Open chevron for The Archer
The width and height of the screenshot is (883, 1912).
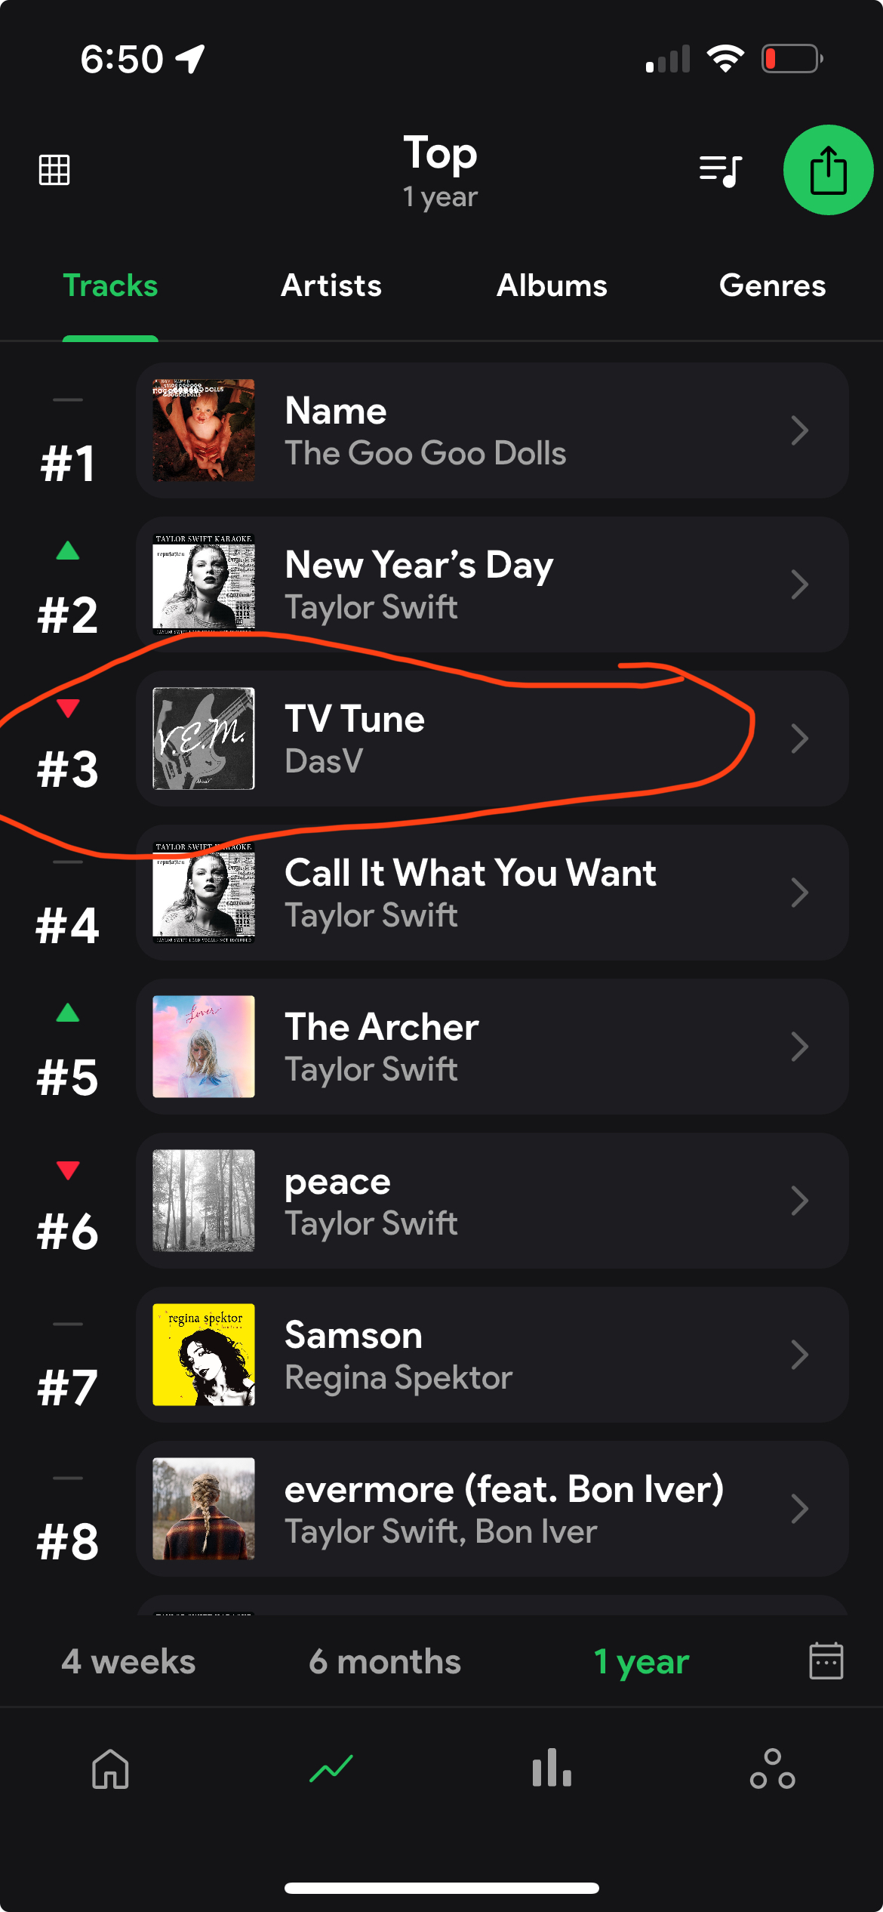799,1047
